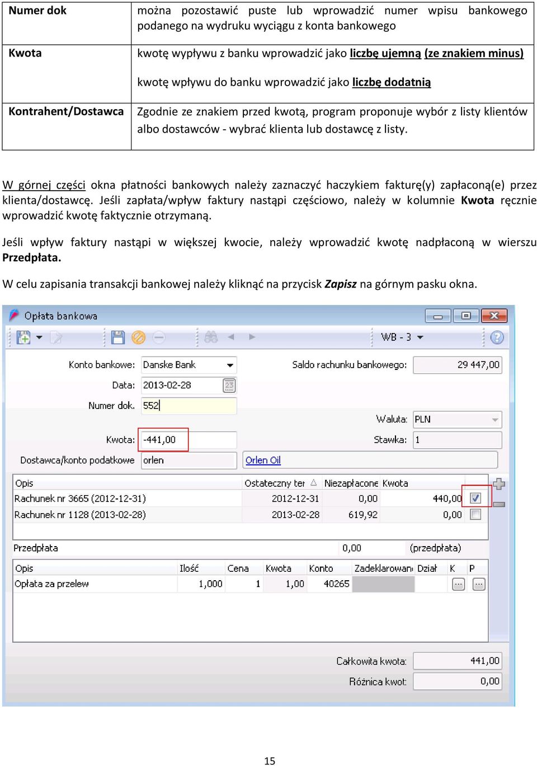
Task: Select row Rachunek nr 1128 (2013-02-28)
Action: [x=251, y=515]
